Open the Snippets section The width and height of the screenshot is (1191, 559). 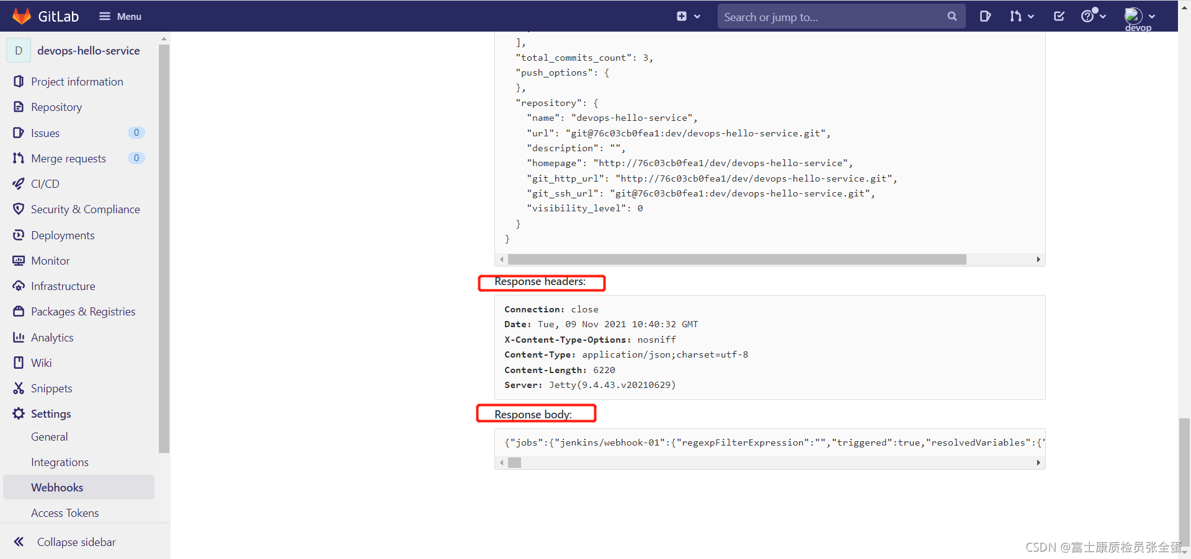point(51,388)
